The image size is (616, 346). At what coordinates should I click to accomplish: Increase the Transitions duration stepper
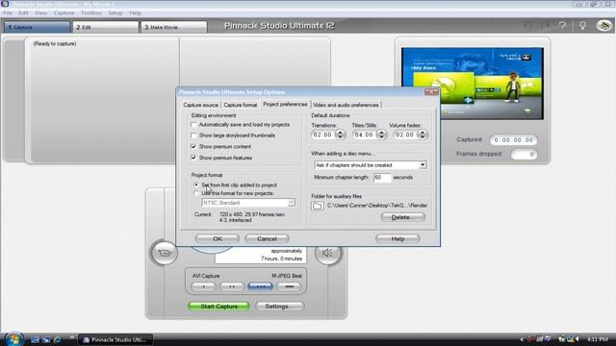tap(340, 133)
